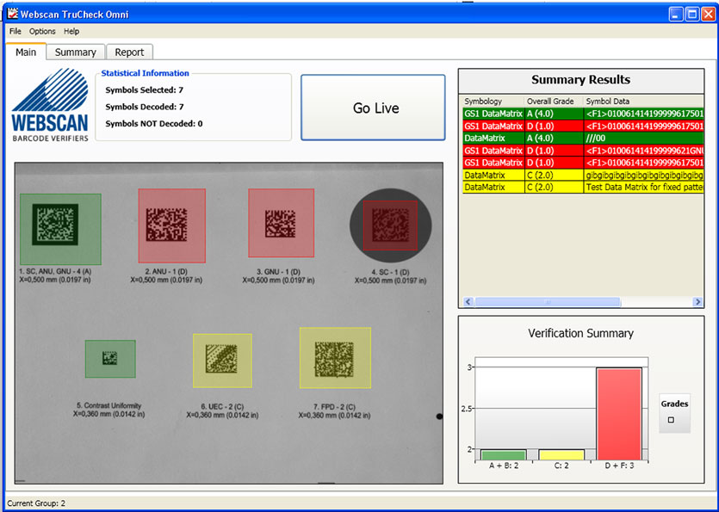
Task: Select the row with data ending 99621GN
Action: click(x=583, y=151)
